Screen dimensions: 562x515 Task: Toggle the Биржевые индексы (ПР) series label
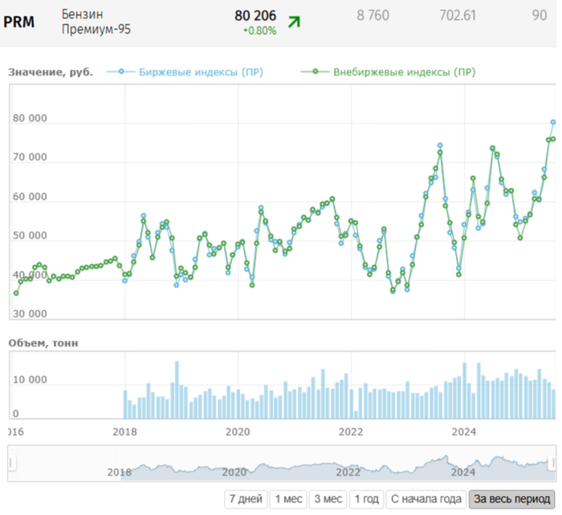tap(201, 72)
